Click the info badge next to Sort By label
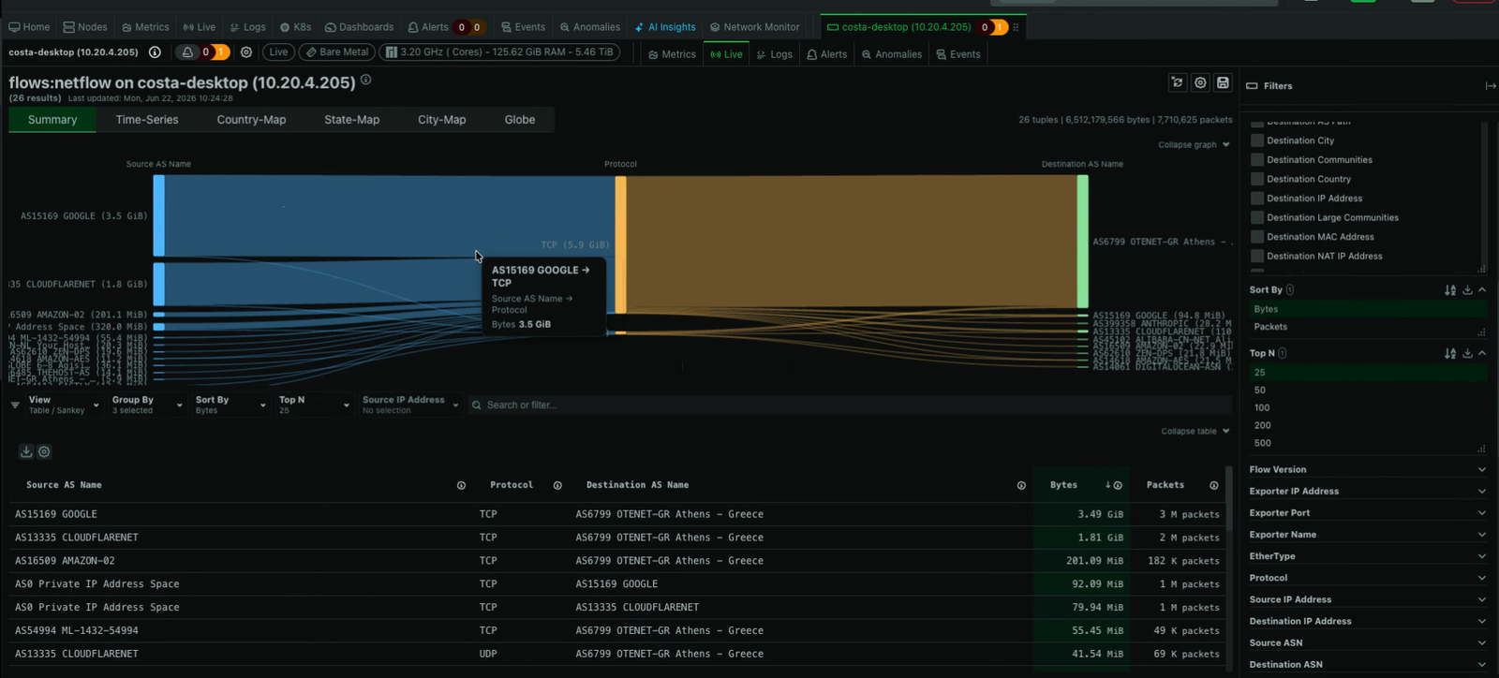This screenshot has width=1499, height=678. (1290, 290)
